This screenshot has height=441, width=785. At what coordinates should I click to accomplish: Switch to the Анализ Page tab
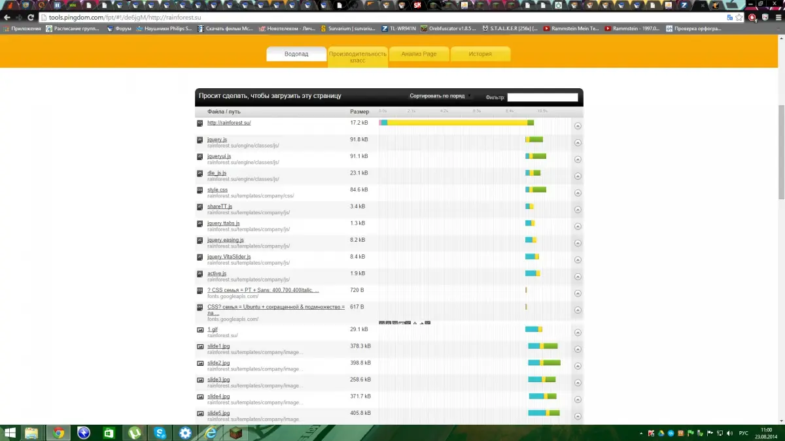tap(419, 54)
